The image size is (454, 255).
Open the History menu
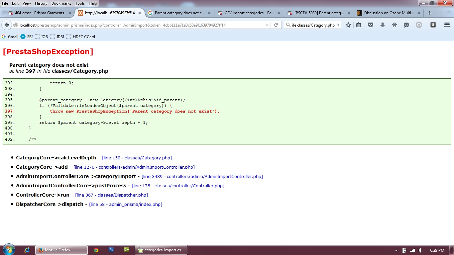coord(41,3)
